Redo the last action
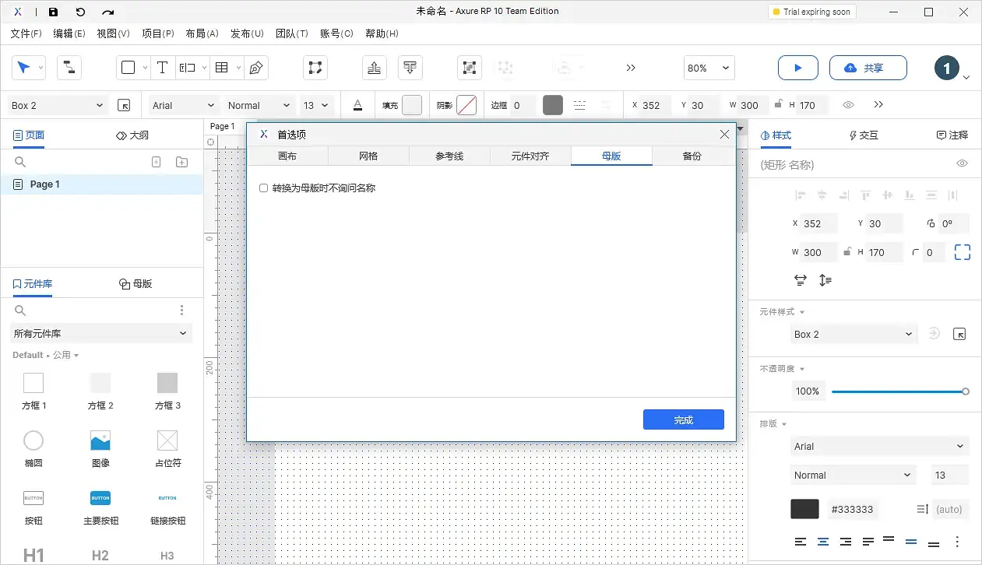982x565 pixels. 108,12
